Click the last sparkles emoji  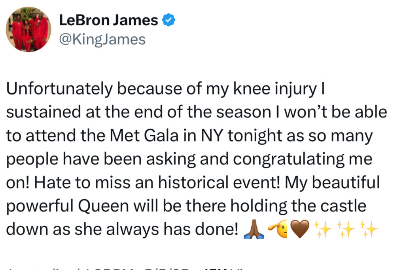[x=369, y=229]
